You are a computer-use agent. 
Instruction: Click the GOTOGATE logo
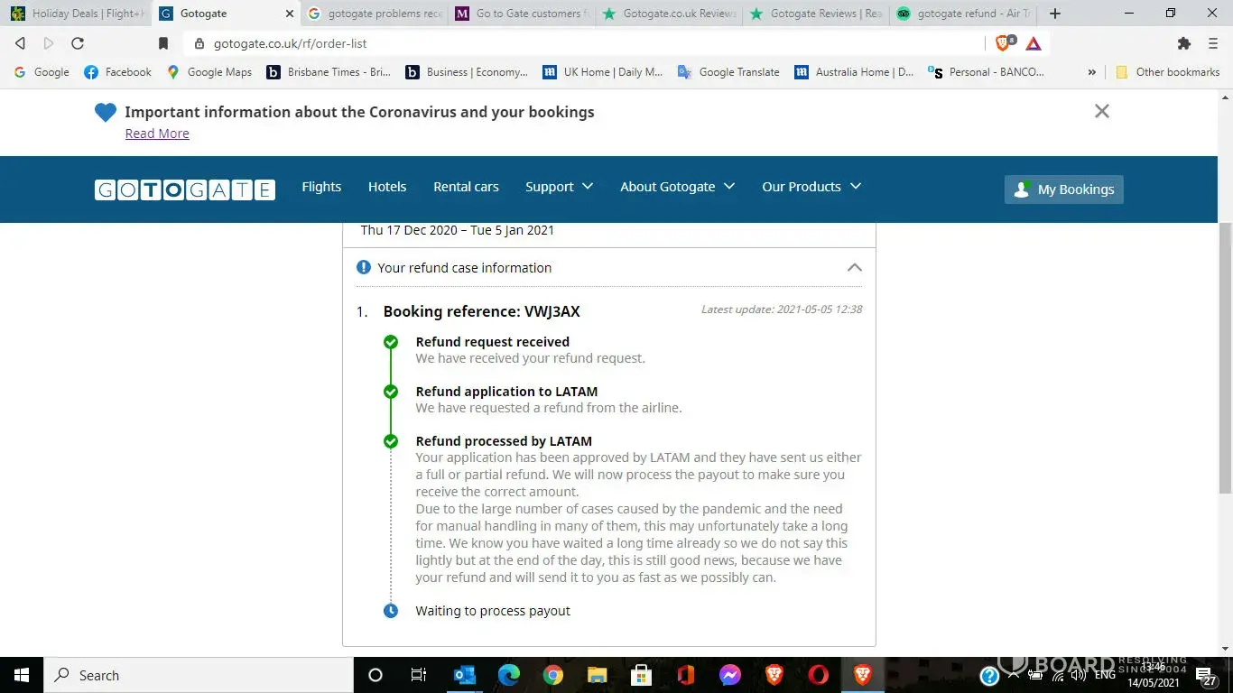pyautogui.click(x=185, y=189)
